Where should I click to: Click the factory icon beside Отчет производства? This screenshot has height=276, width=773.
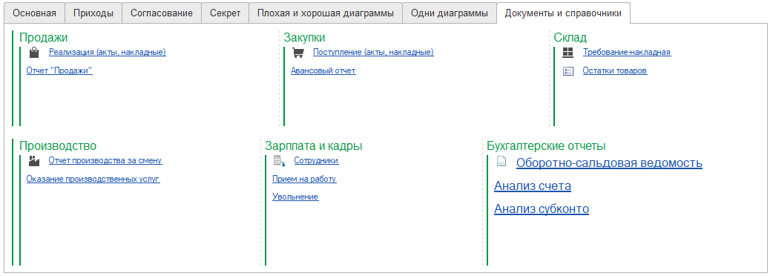click(x=33, y=160)
